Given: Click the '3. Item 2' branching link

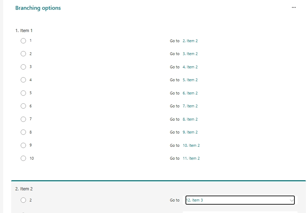Looking at the screenshot, I should click(x=190, y=53).
